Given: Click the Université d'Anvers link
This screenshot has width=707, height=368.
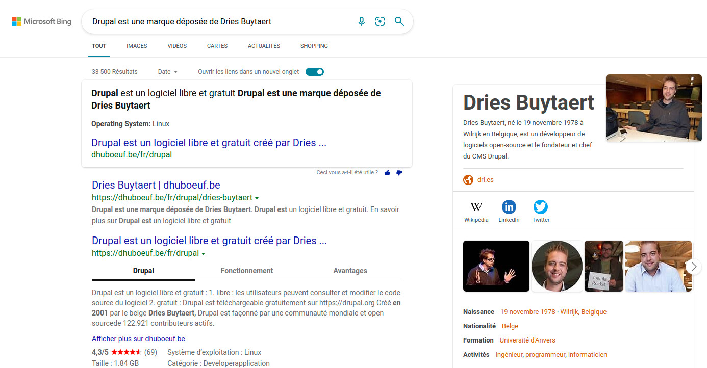Looking at the screenshot, I should pyautogui.click(x=527, y=340).
